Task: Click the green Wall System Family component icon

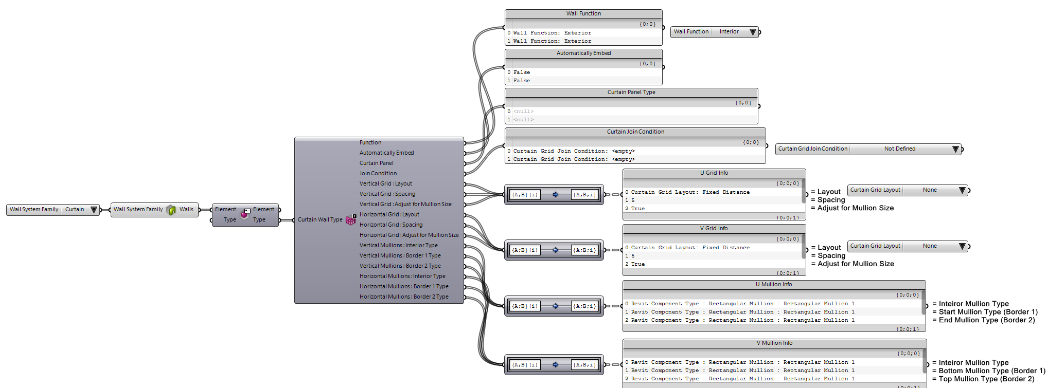Action: coord(171,210)
